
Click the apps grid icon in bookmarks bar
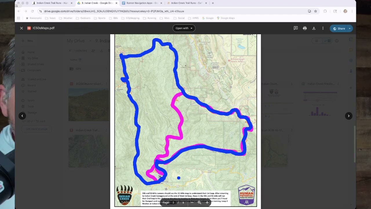pyautogui.click(x=19, y=18)
